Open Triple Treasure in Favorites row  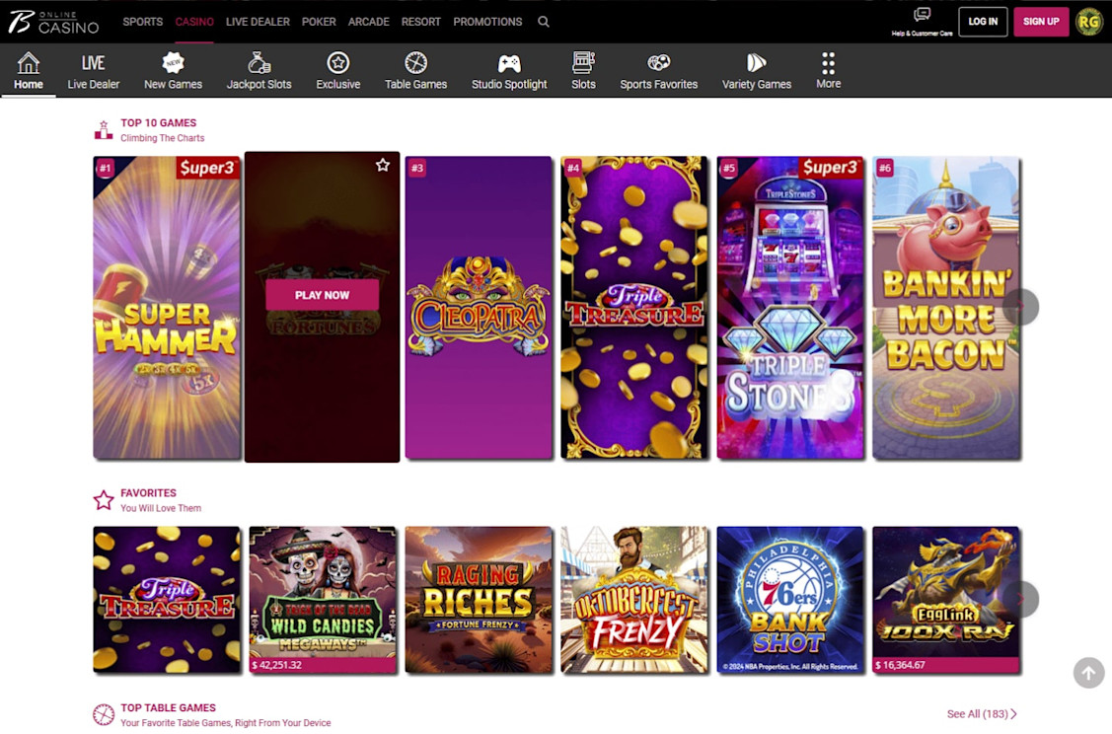(x=167, y=599)
